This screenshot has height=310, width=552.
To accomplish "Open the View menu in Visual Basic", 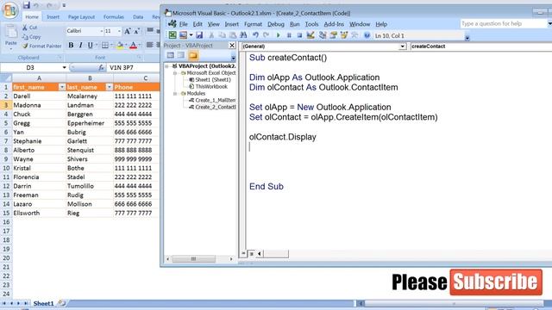I will tap(213, 24).
